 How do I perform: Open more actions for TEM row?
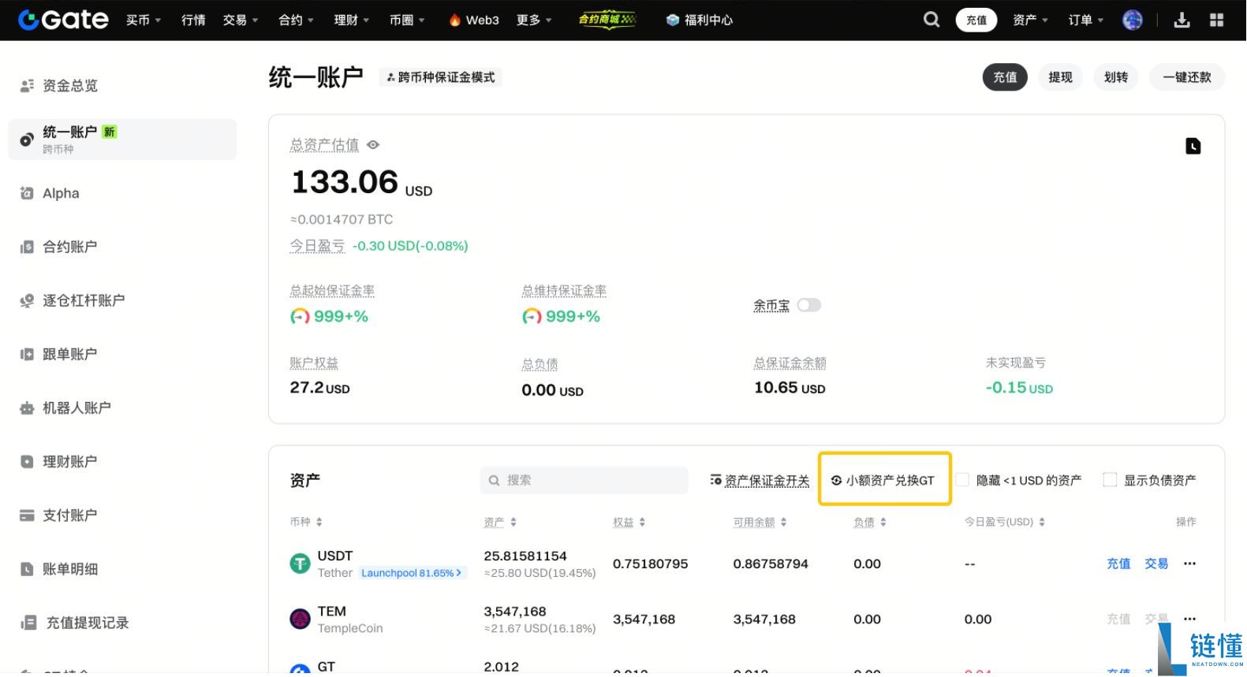(1189, 619)
